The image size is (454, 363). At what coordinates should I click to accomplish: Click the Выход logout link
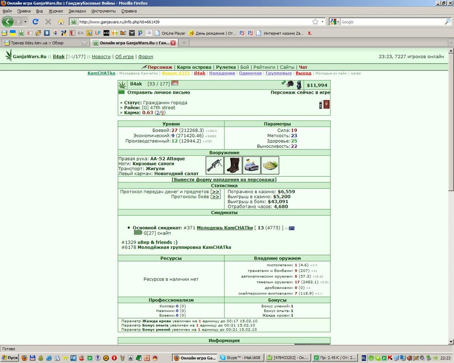click(304, 73)
